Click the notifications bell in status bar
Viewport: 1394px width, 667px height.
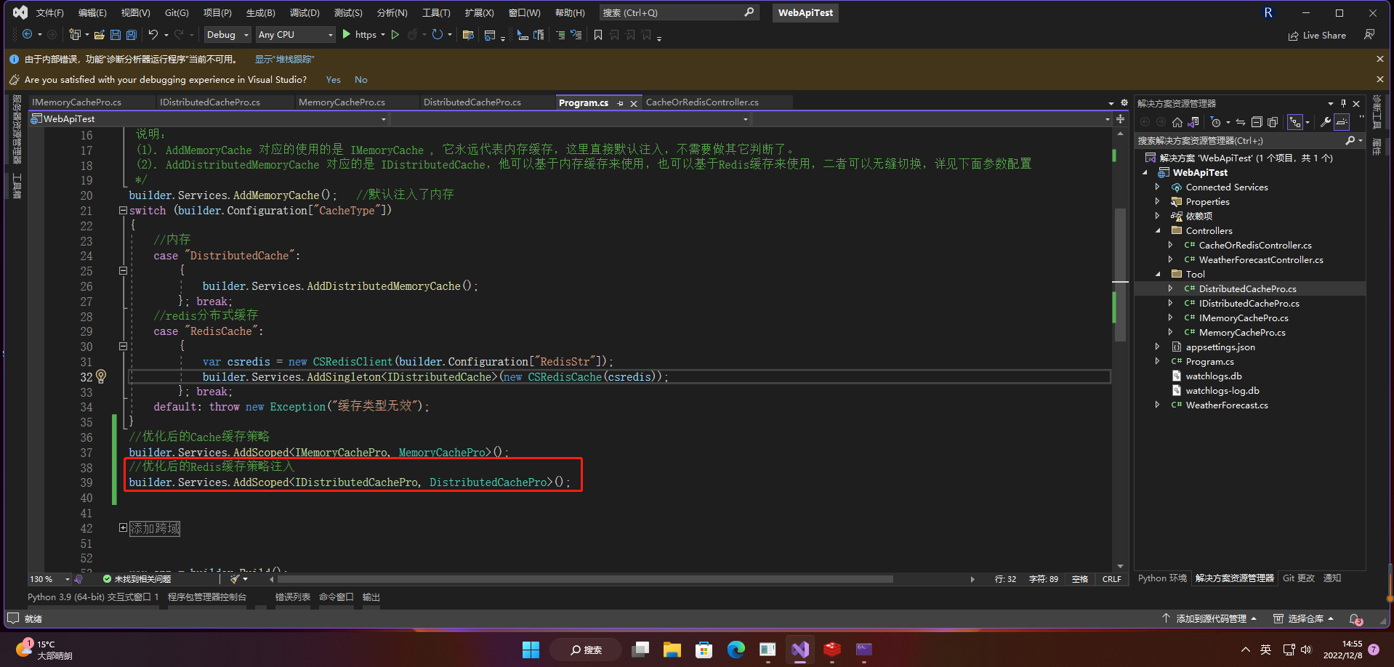[1355, 619]
